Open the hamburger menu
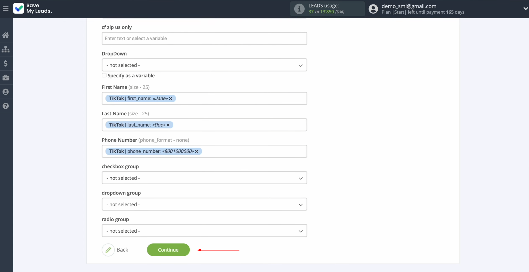The image size is (529, 272). [x=6, y=9]
